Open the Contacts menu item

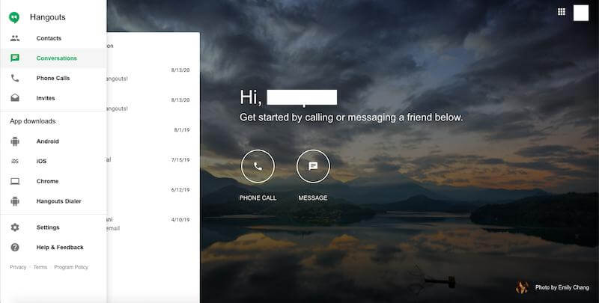click(x=53, y=38)
